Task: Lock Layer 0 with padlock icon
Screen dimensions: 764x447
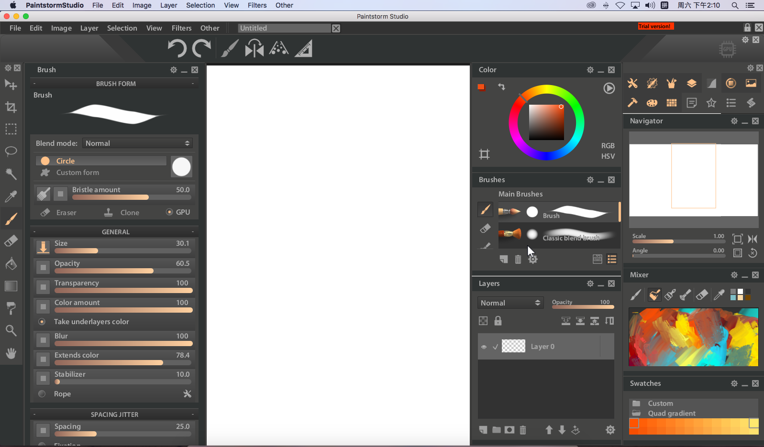Action: (498, 321)
